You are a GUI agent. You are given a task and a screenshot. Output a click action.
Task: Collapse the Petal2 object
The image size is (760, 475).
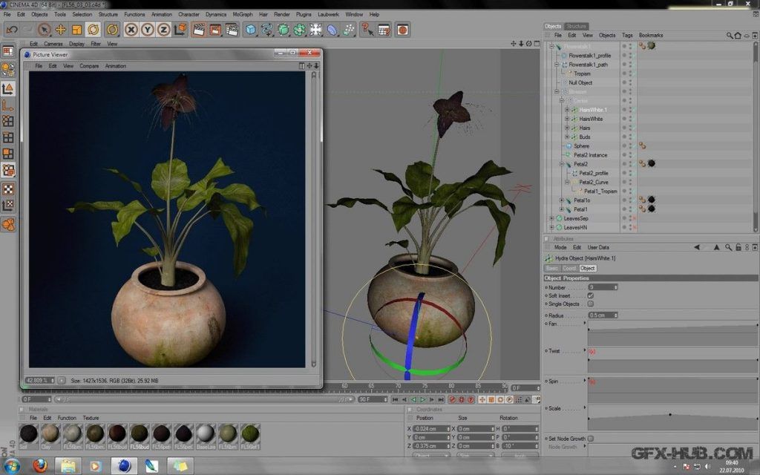(562, 164)
